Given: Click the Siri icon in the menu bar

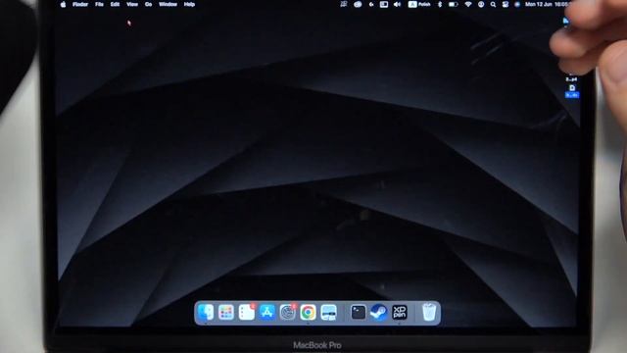Looking at the screenshot, I should click(x=517, y=4).
